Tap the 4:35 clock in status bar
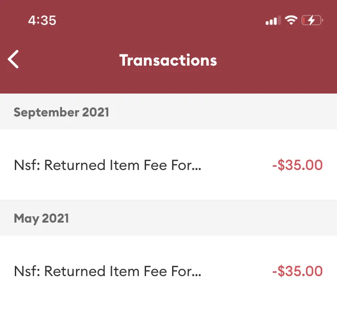Image resolution: width=337 pixels, height=335 pixels. pos(42,20)
